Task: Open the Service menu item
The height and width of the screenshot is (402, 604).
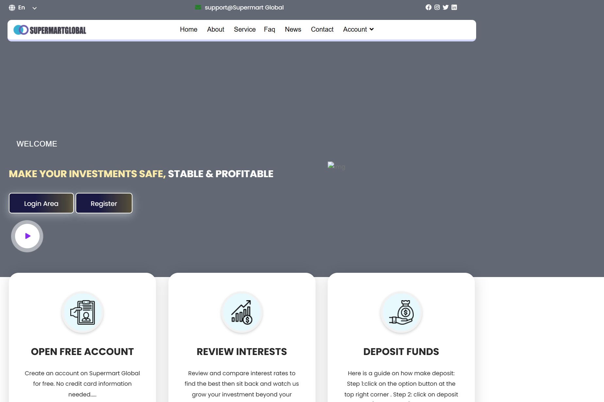Action: 245,29
